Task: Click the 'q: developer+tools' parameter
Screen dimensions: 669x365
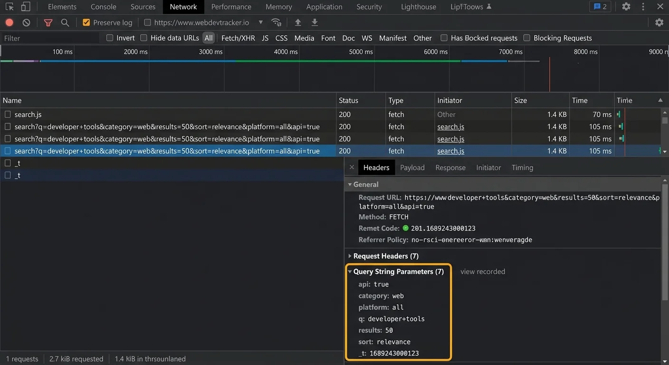Action: pos(392,319)
